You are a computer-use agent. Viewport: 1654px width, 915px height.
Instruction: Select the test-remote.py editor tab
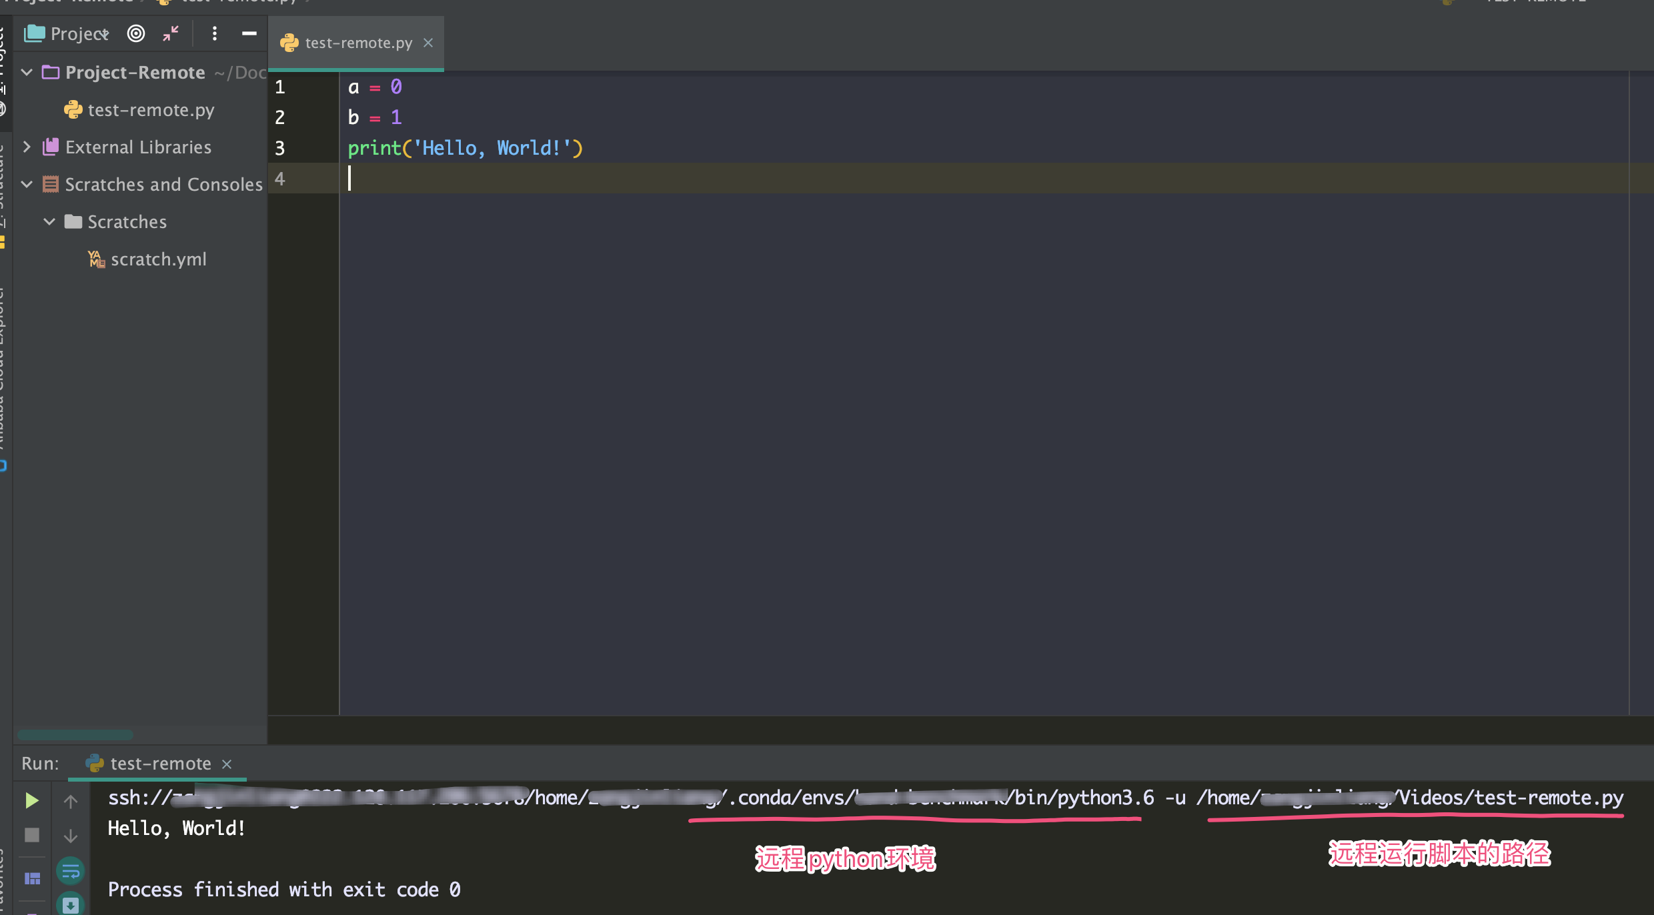(357, 43)
